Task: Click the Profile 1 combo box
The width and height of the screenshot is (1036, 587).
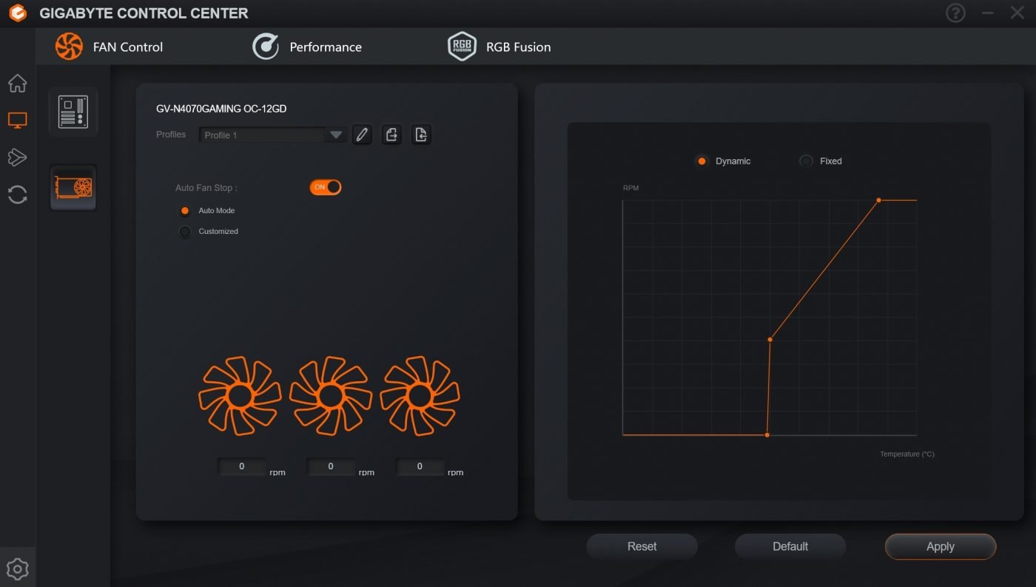Action: click(272, 135)
